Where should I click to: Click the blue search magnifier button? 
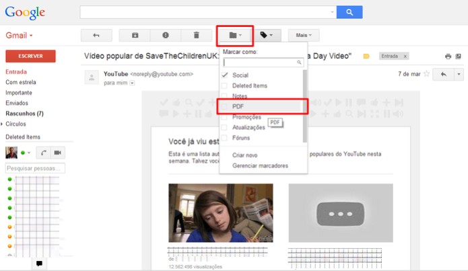coord(349,12)
